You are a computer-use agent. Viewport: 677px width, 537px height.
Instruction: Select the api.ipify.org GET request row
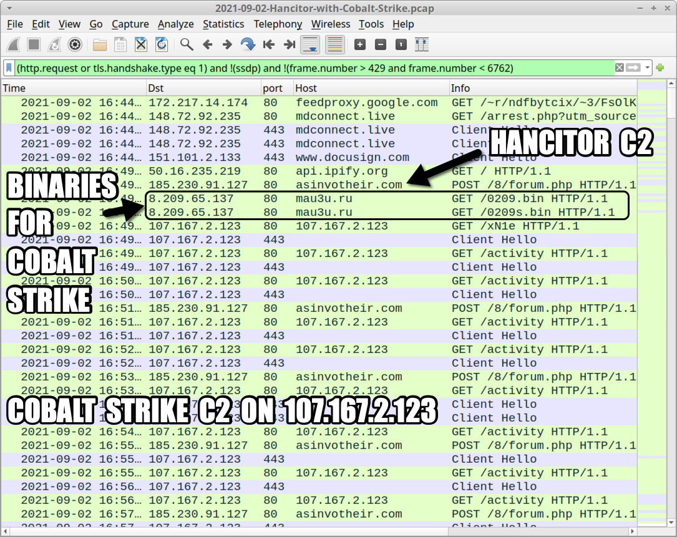tap(319, 172)
